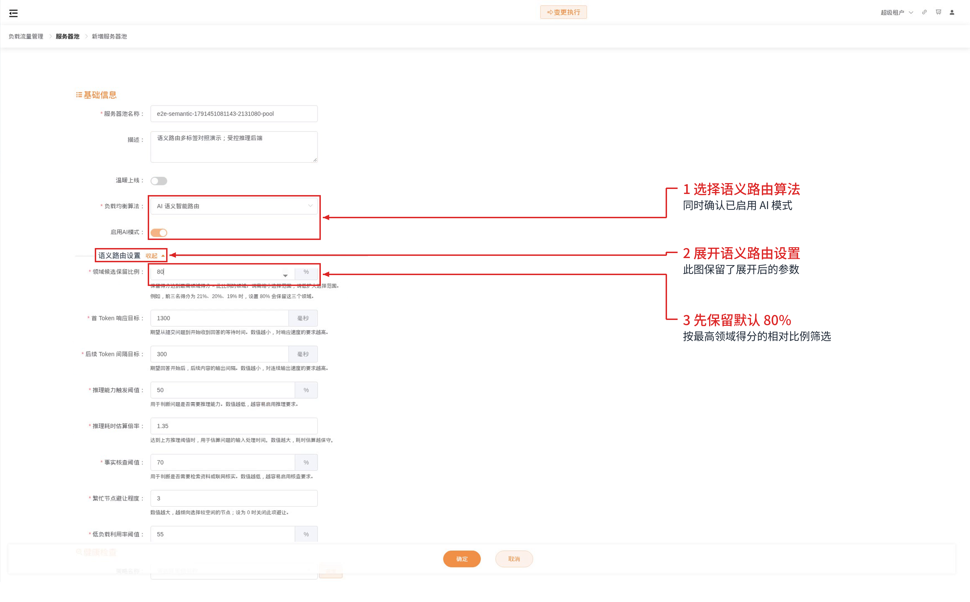Screen dimensions: 970x602
Task: Click the 基础信息 section heading
Action: [100, 95]
